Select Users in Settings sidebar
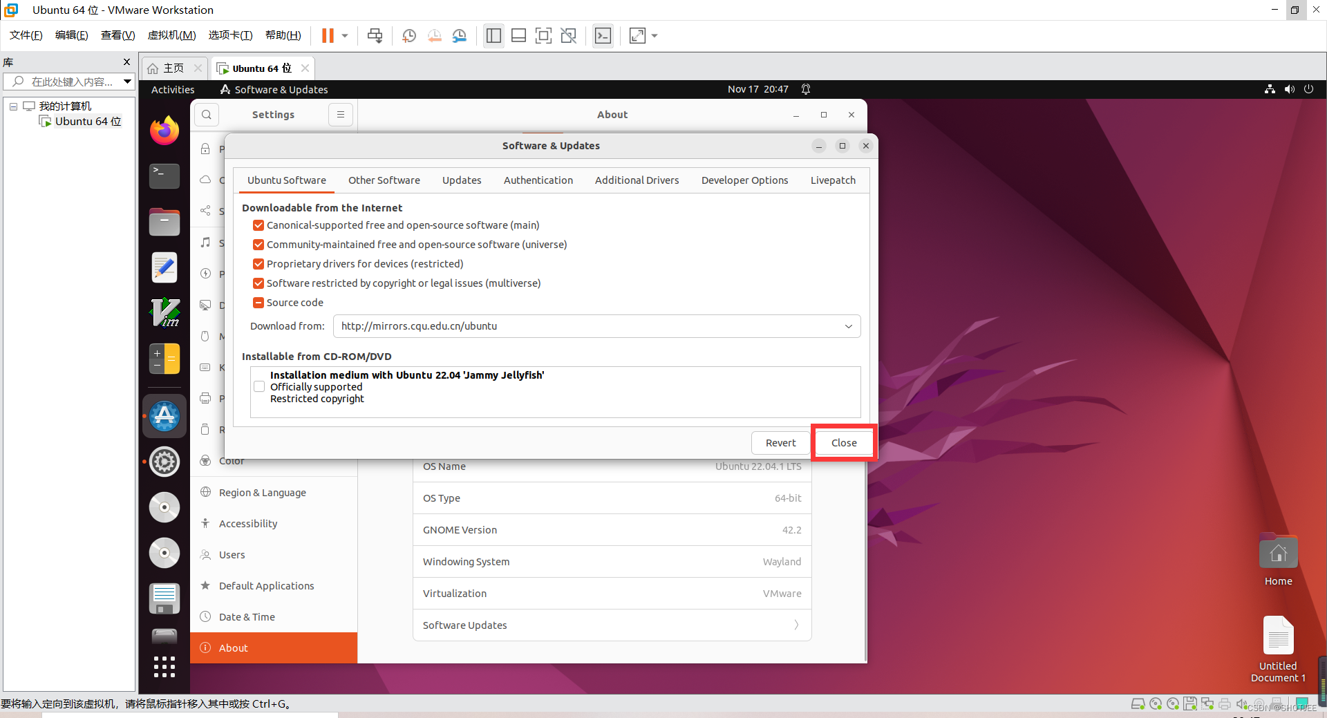 point(274,555)
